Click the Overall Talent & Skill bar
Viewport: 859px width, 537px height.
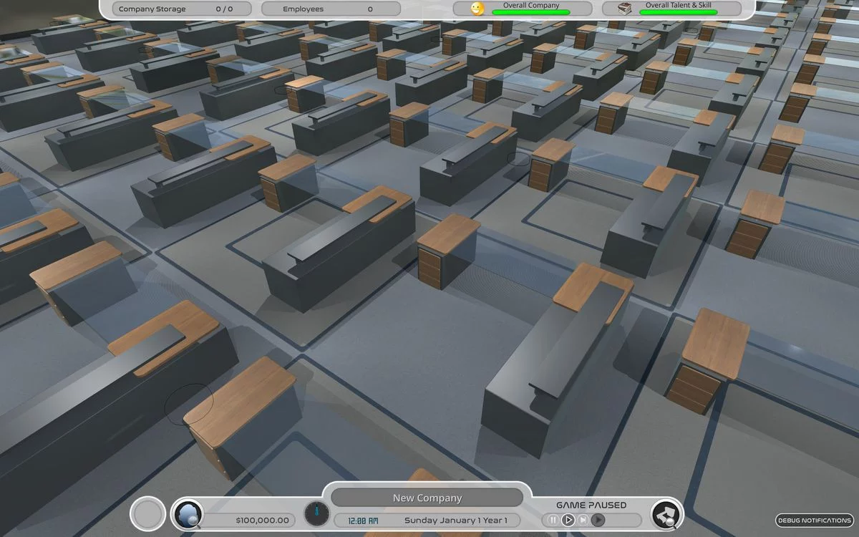(x=679, y=12)
